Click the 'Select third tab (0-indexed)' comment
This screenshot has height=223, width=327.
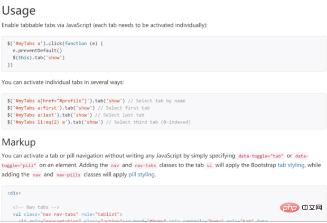coord(148,122)
